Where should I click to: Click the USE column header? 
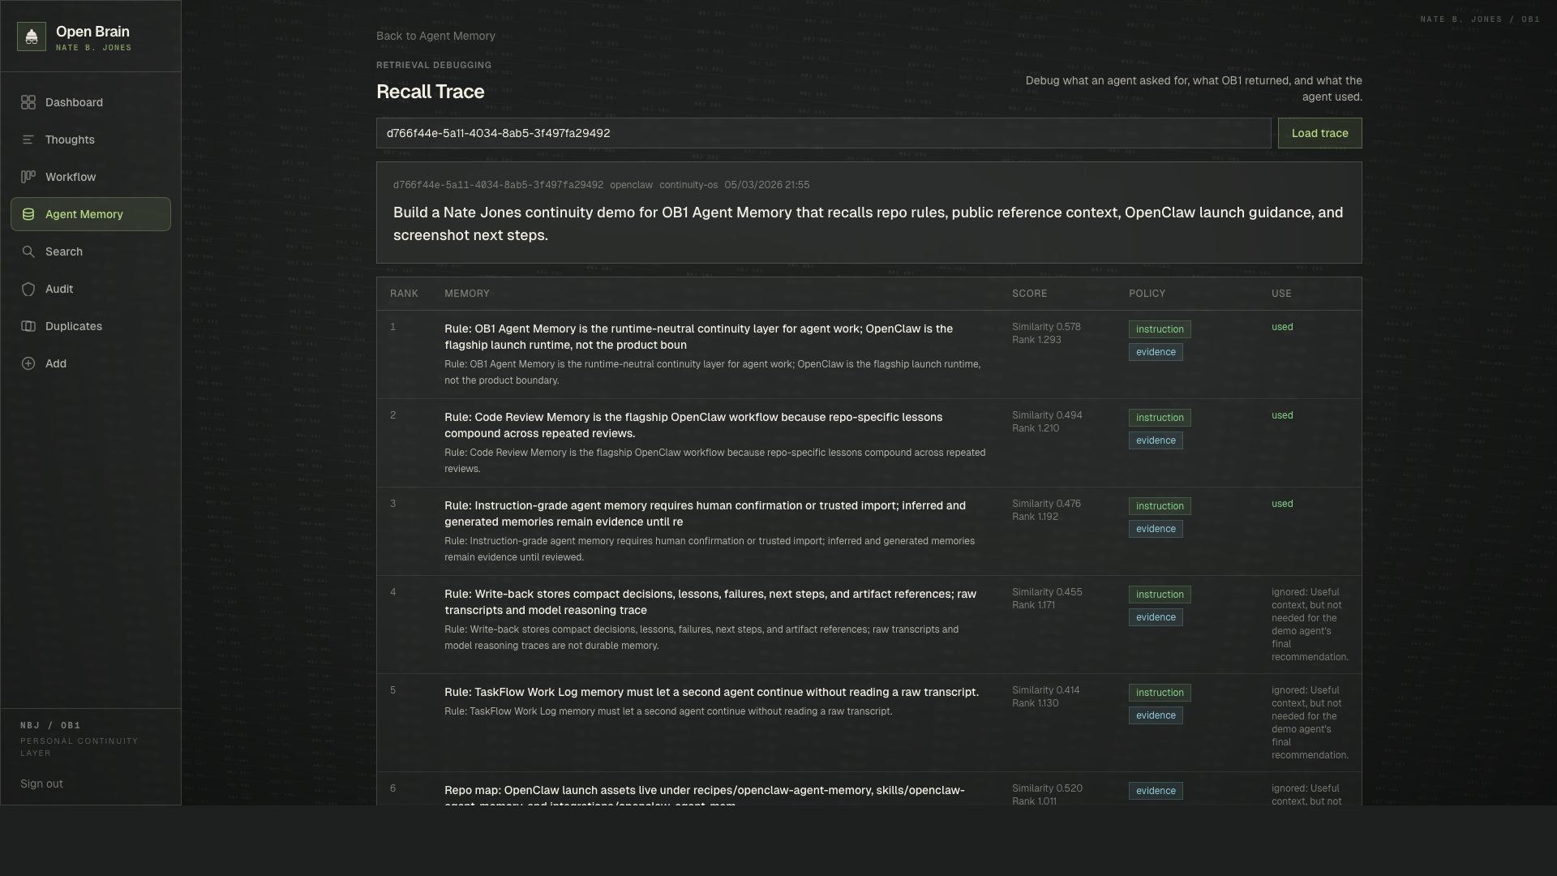[1281, 294]
